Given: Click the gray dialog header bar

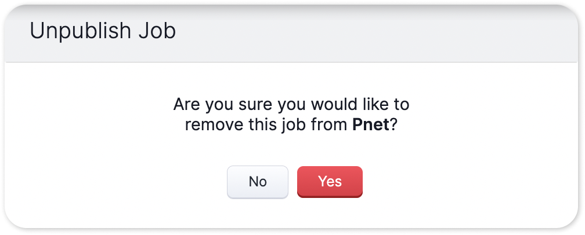Looking at the screenshot, I should point(291,34).
